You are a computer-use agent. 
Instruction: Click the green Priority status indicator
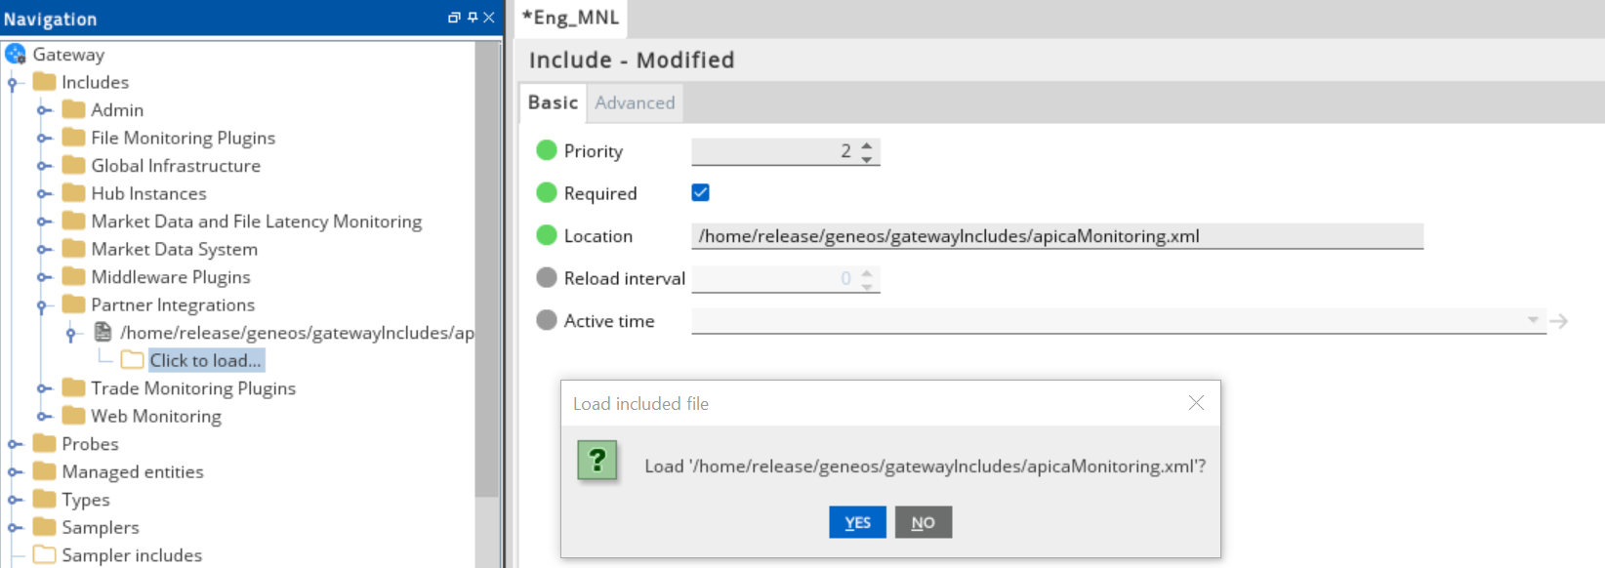547,151
